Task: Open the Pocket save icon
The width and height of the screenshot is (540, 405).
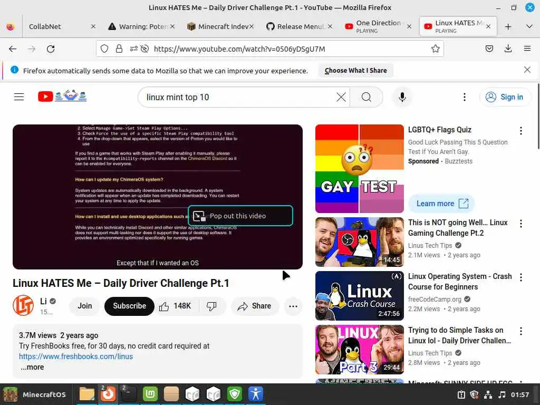Action: [x=489, y=49]
